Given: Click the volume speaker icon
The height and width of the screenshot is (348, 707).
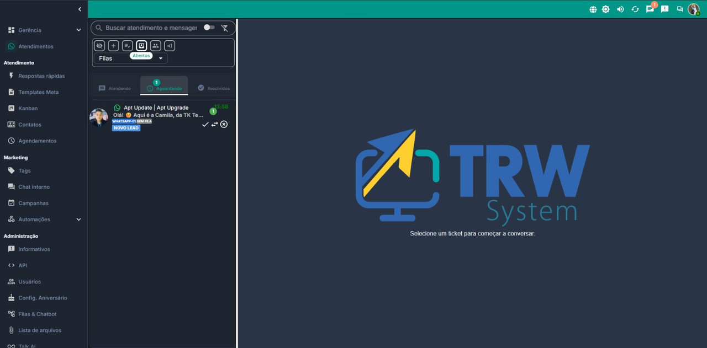Looking at the screenshot, I should coord(620,9).
